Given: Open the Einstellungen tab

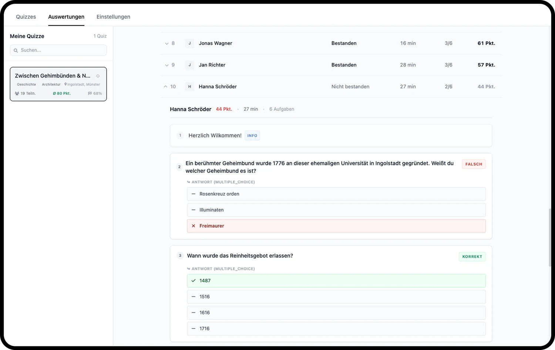Looking at the screenshot, I should (x=113, y=17).
